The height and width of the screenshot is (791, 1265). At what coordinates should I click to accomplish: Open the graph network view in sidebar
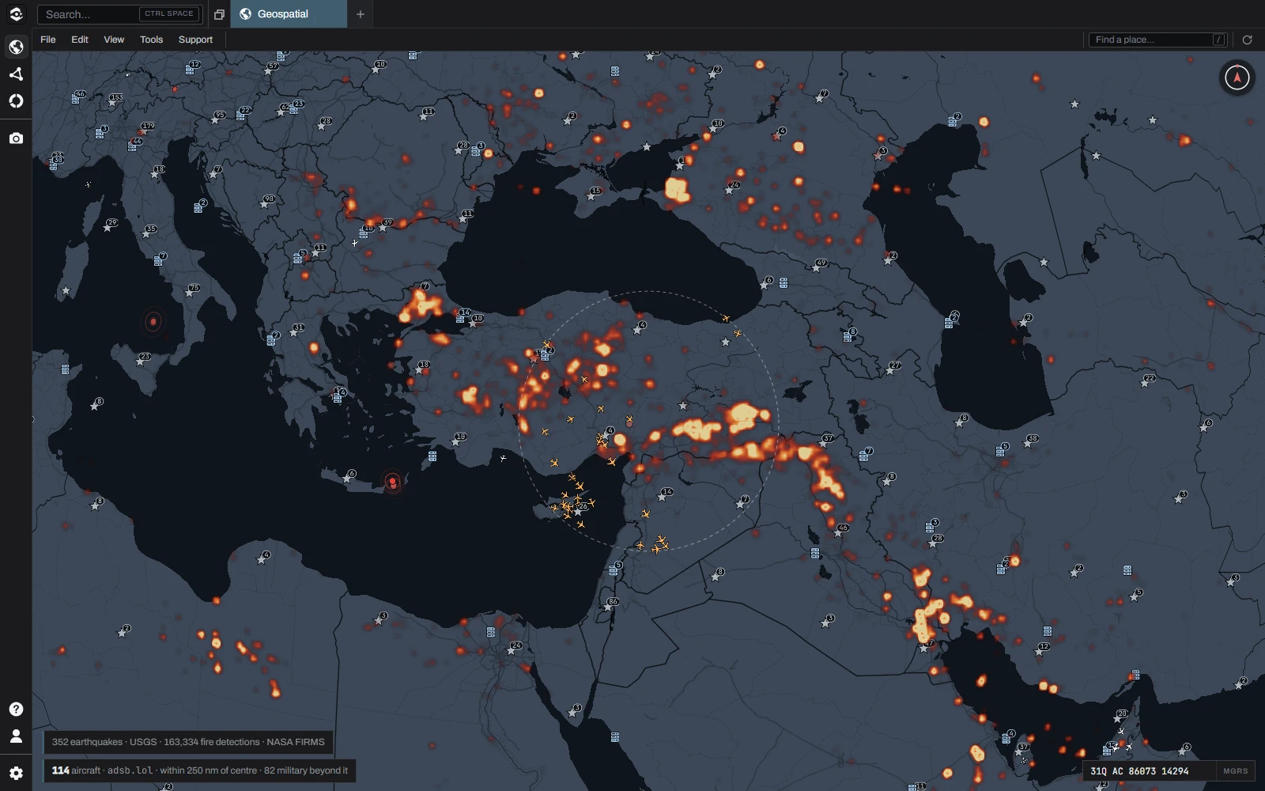(x=16, y=74)
